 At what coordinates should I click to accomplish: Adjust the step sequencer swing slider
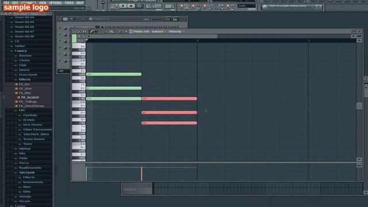[x=156, y=19]
